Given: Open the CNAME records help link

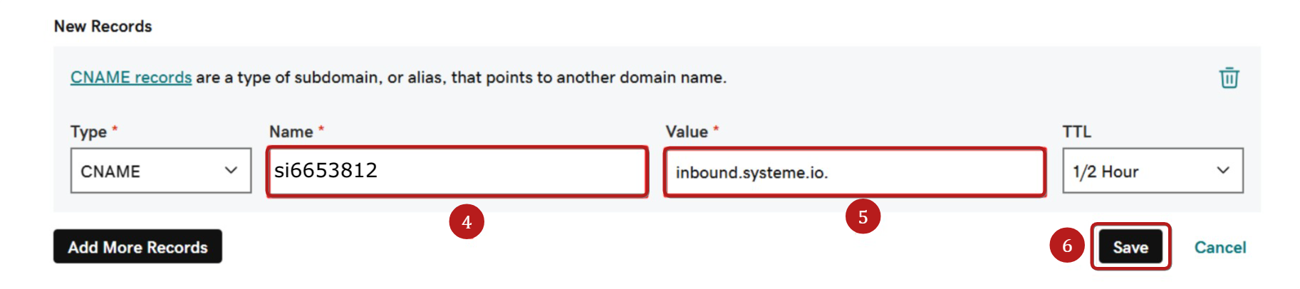Looking at the screenshot, I should (131, 77).
